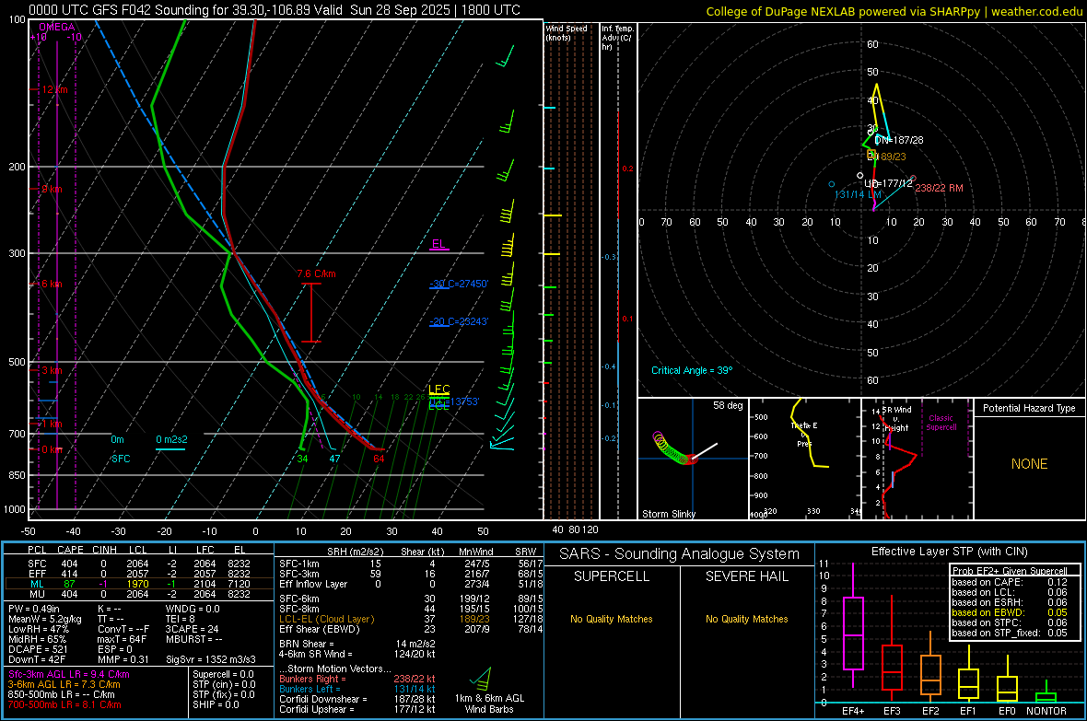The height and width of the screenshot is (721, 1087).
Task: Click the Corfidi Downshear = line
Action: pos(357,699)
